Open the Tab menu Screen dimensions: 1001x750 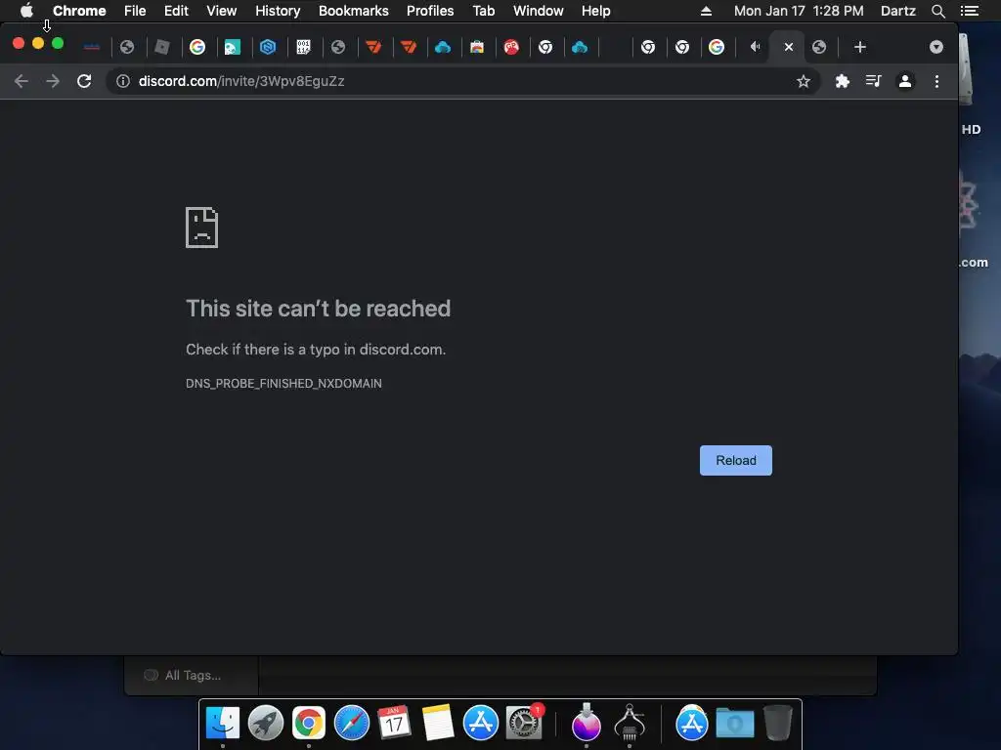(x=483, y=11)
